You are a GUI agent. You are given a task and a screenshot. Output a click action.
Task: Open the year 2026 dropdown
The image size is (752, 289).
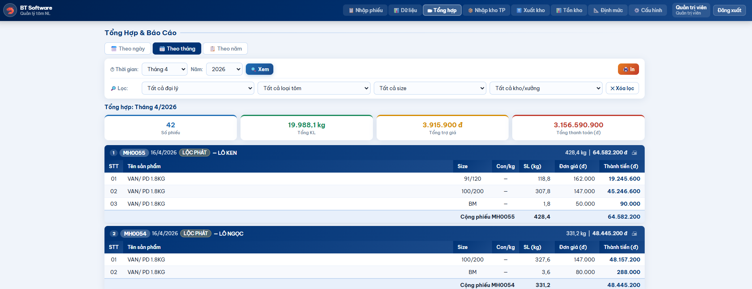click(x=224, y=69)
